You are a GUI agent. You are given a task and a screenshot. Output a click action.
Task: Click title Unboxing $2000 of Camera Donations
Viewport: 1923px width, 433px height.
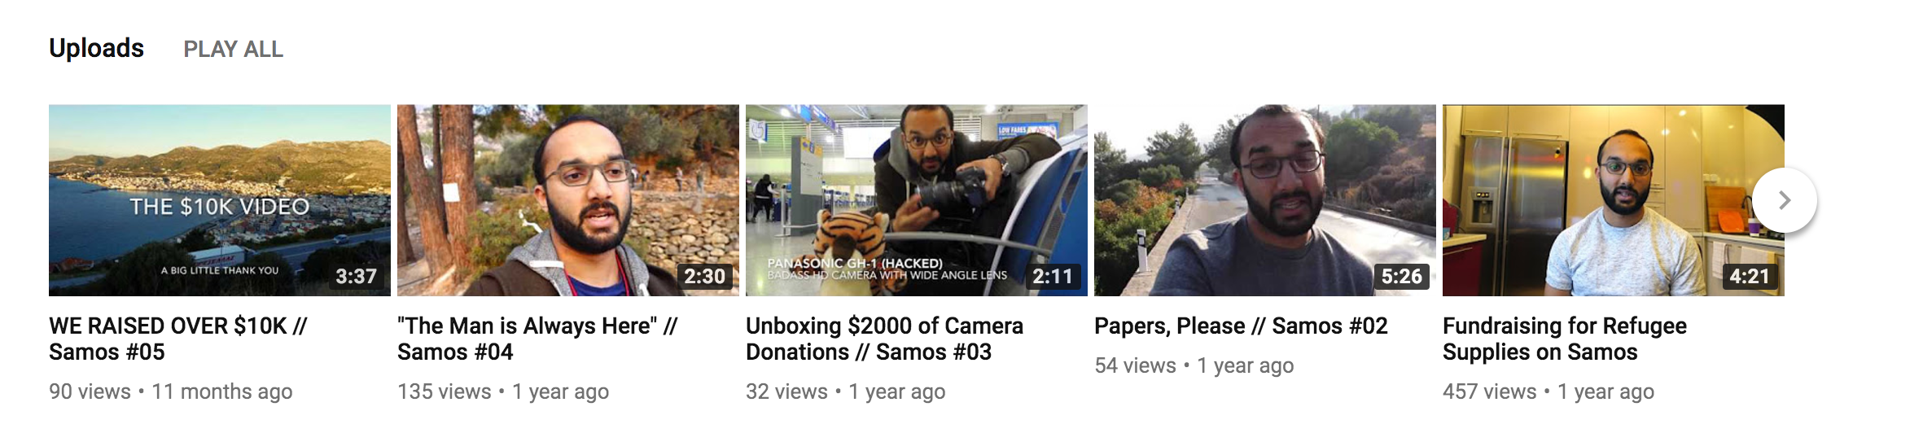[x=884, y=339]
